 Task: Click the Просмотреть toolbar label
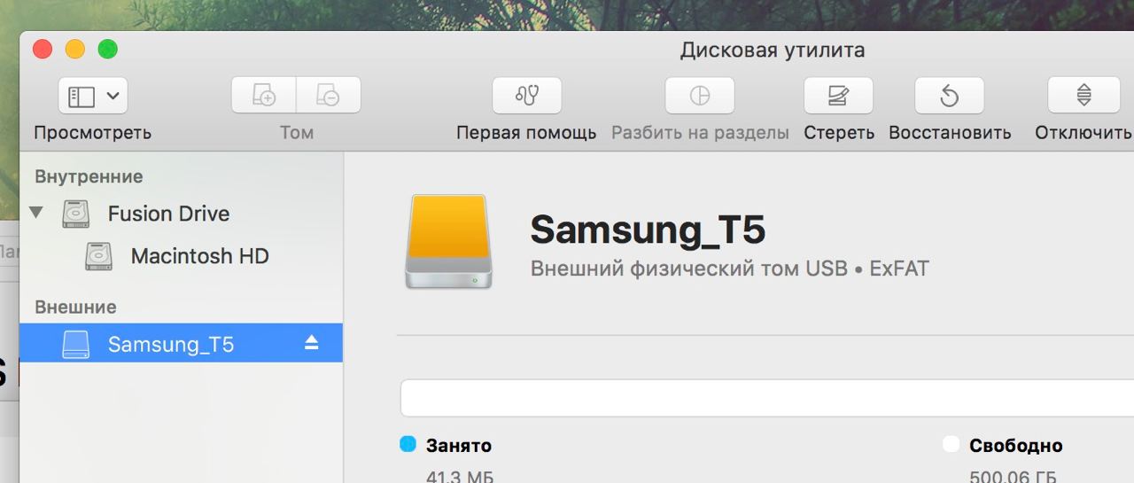tap(93, 133)
